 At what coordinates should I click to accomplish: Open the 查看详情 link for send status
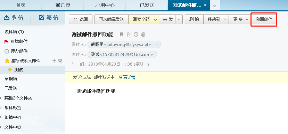[127, 77]
